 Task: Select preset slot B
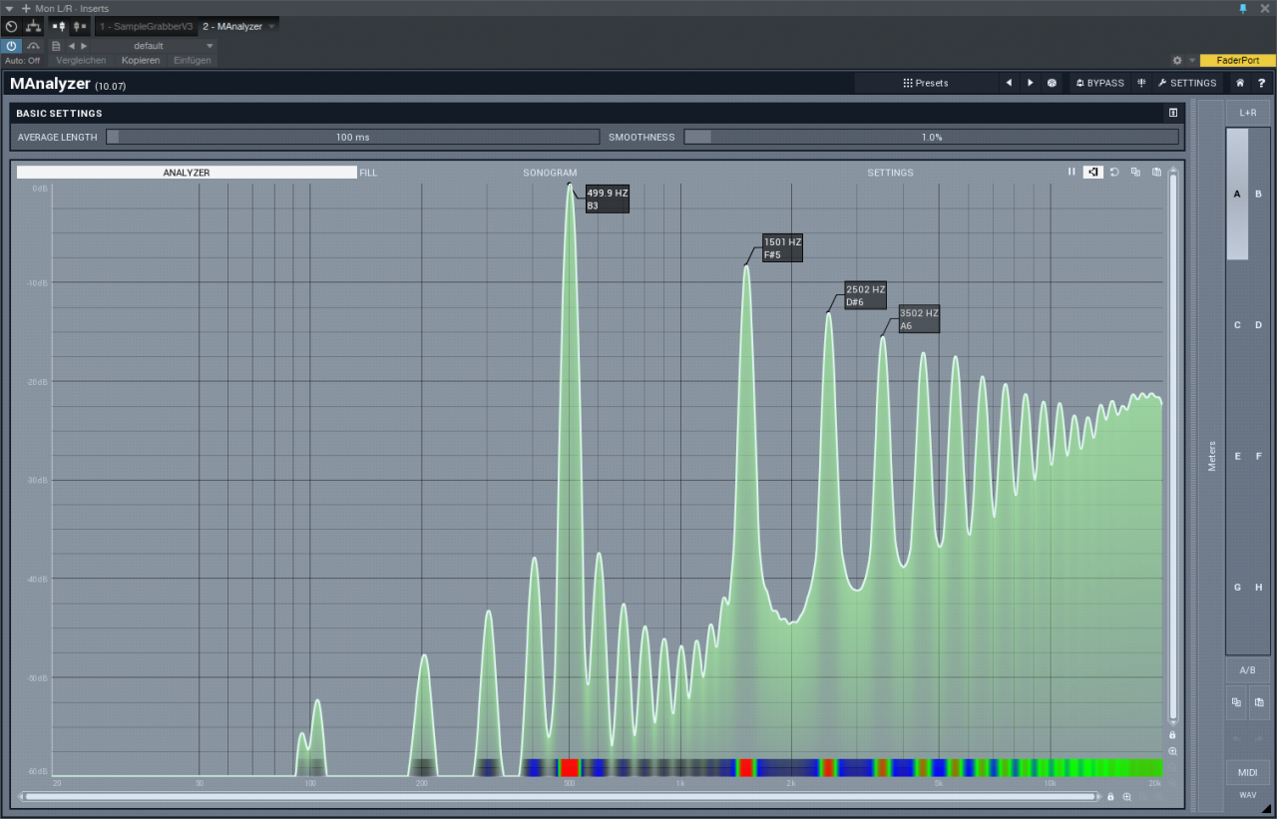pos(1258,195)
